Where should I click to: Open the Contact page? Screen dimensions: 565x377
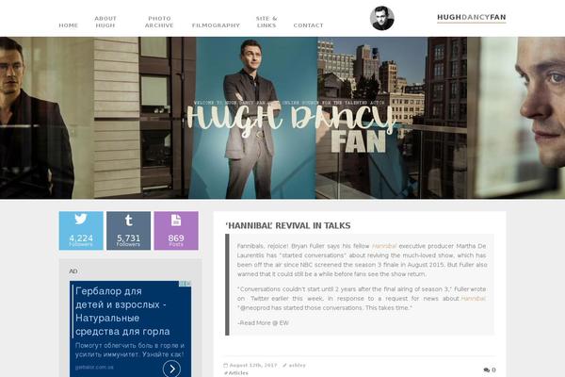(309, 25)
